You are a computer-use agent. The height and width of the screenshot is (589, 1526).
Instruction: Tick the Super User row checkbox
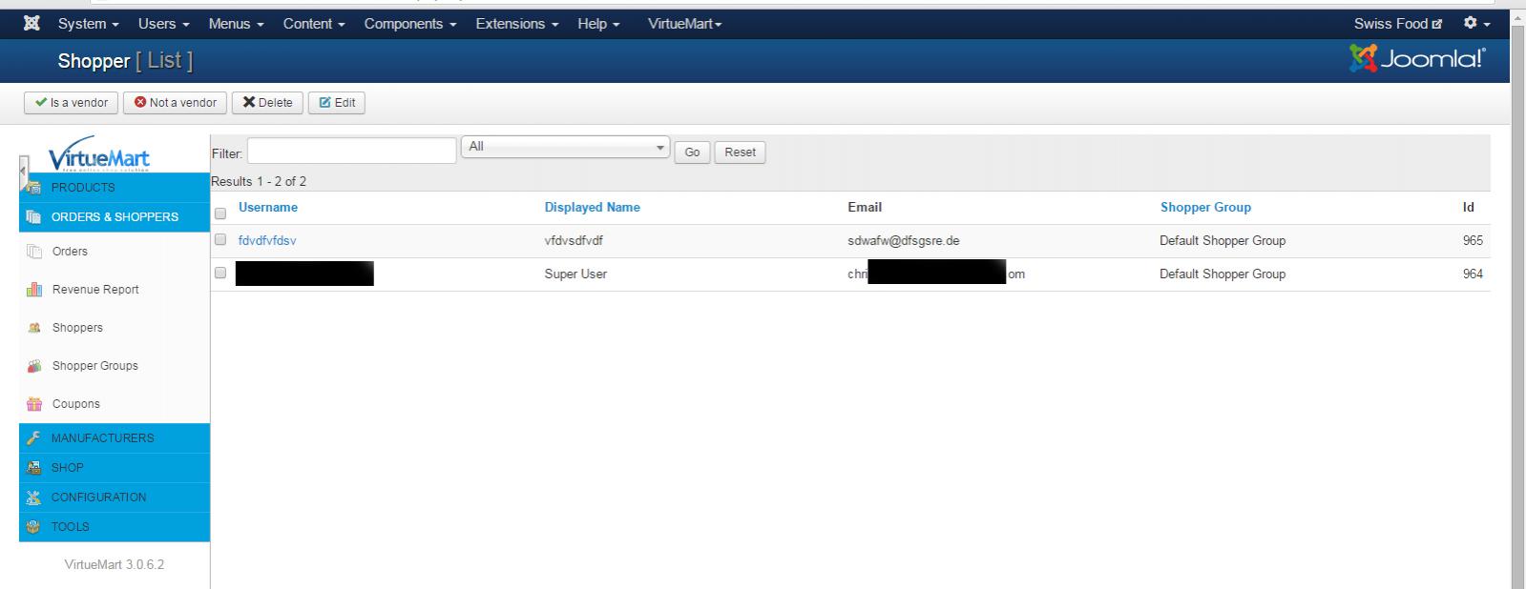pyautogui.click(x=220, y=274)
